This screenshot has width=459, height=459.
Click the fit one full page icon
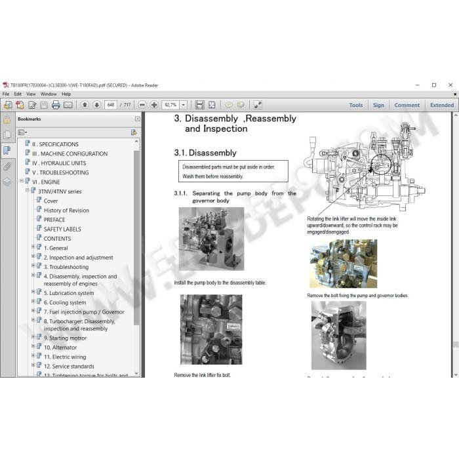click(x=212, y=104)
